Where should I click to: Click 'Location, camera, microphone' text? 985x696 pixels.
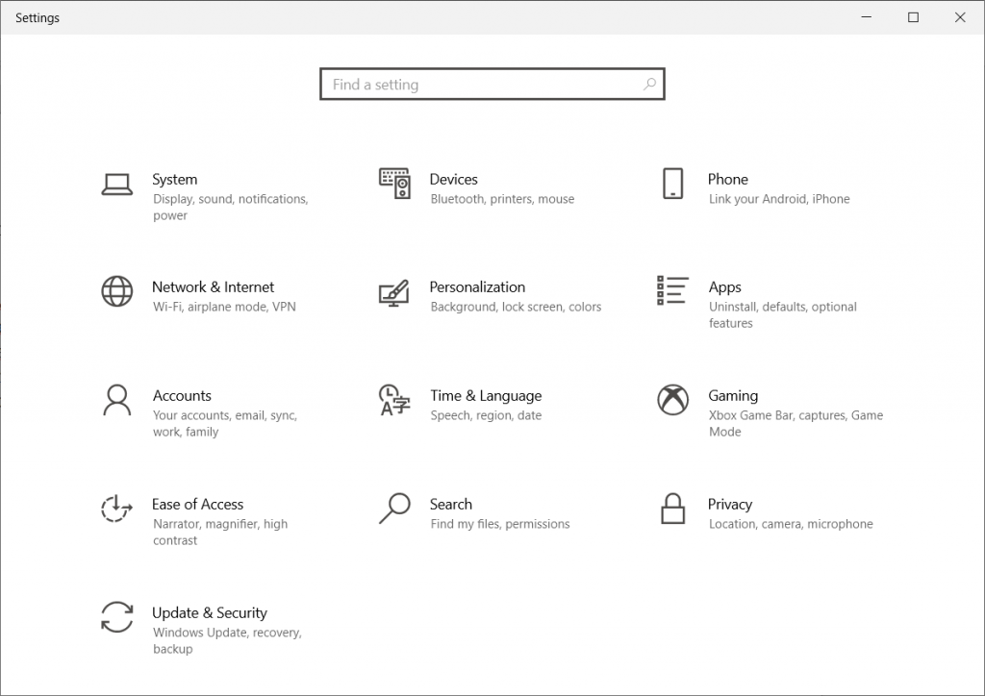(791, 524)
